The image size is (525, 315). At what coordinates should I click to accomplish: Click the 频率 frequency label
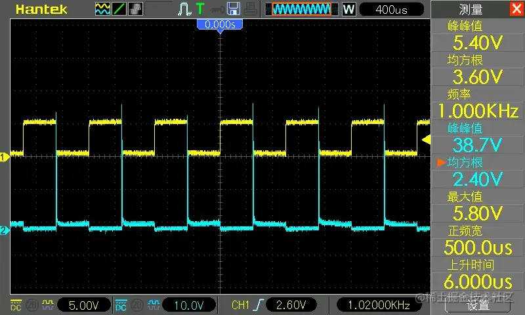[459, 94]
